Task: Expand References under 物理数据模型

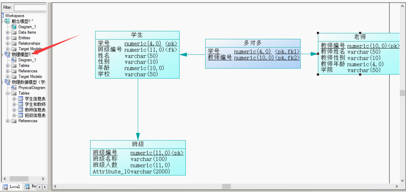Action: point(8,121)
